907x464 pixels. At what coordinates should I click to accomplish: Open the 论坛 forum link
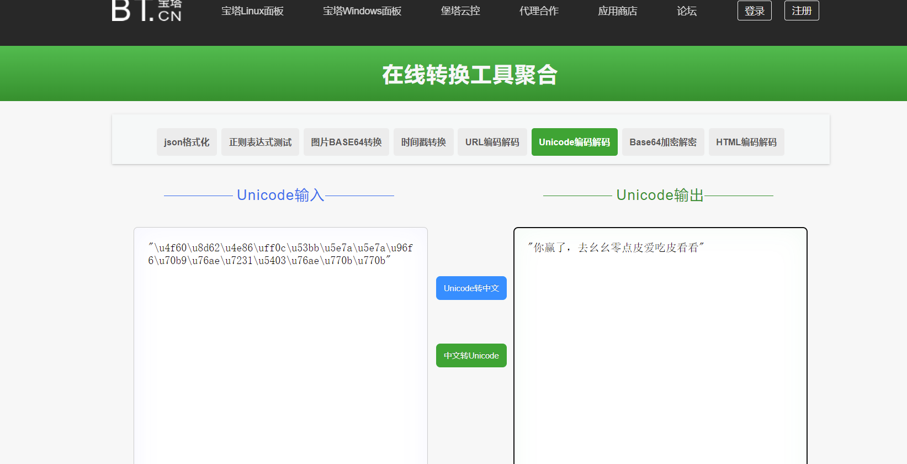click(687, 11)
